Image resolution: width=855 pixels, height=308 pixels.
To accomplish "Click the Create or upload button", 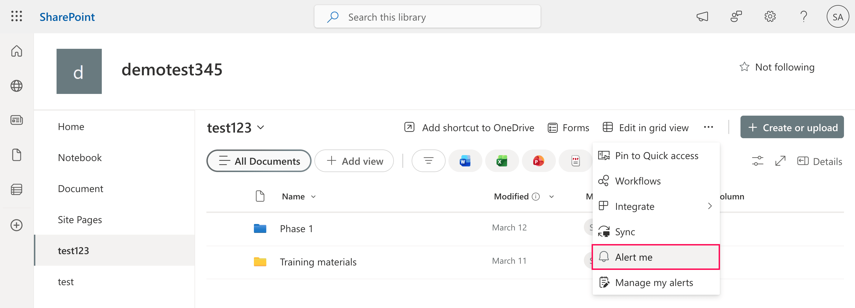I will (792, 127).
